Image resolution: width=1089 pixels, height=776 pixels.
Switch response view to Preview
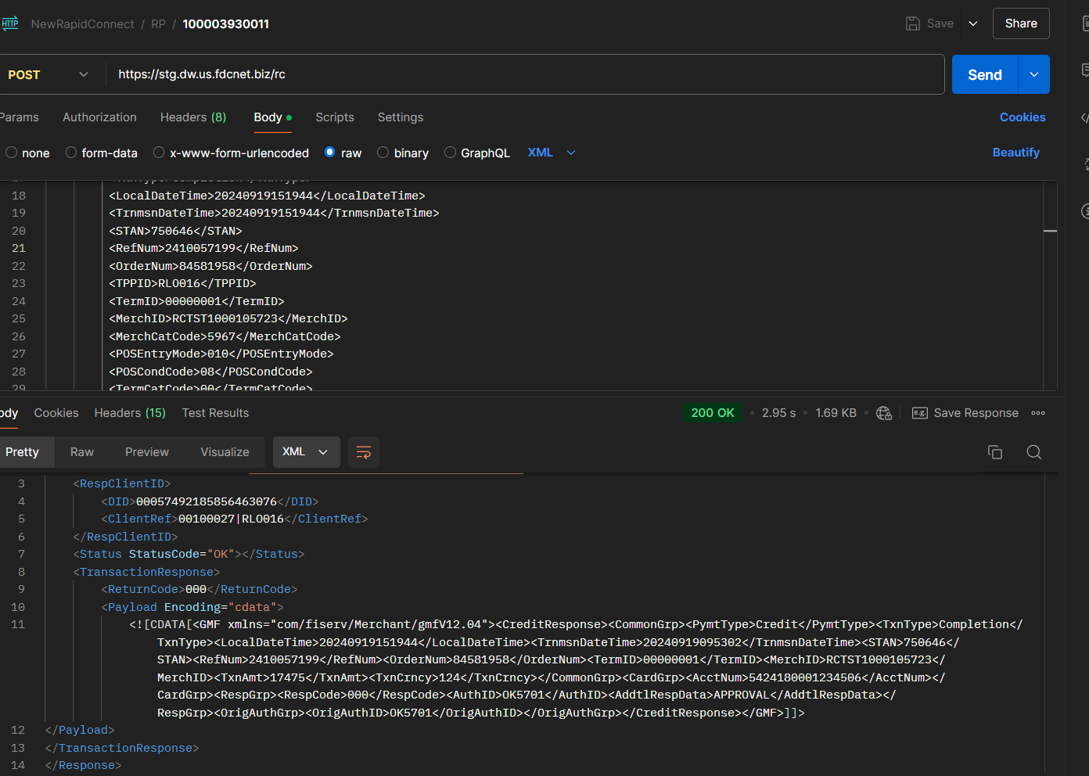point(147,452)
